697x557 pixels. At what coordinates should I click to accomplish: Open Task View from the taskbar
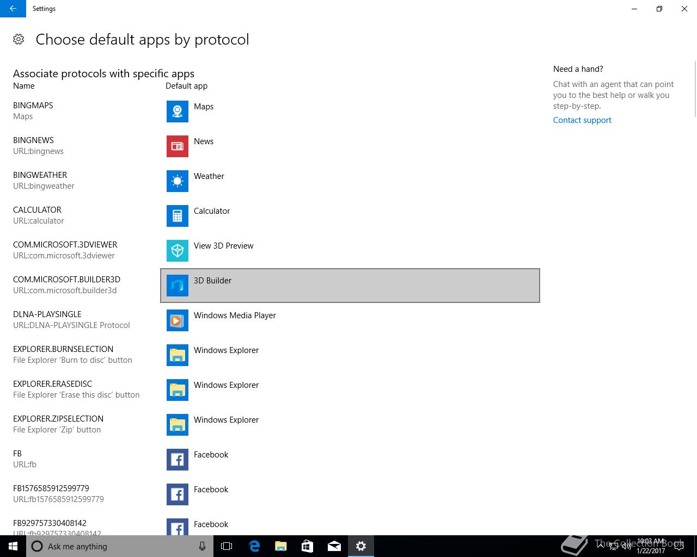[227, 546]
